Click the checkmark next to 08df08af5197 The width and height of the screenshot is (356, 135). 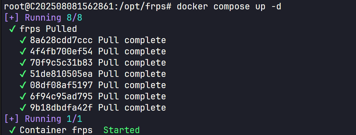click(23, 85)
